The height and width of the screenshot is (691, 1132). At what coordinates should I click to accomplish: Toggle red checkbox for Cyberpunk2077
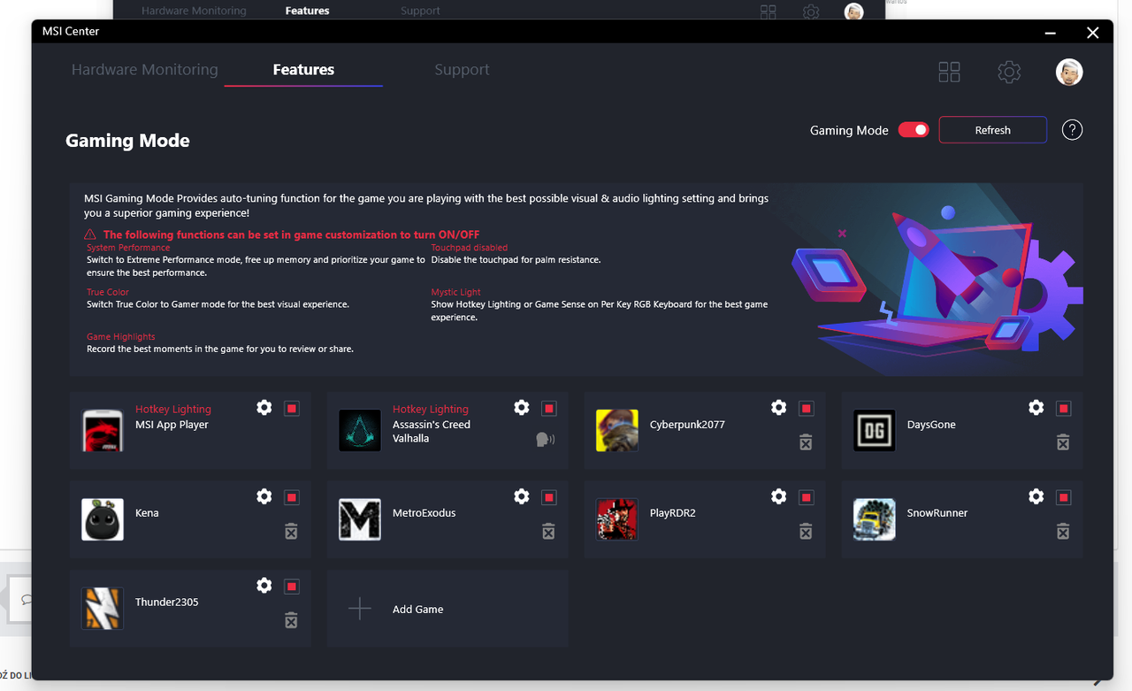coord(807,408)
